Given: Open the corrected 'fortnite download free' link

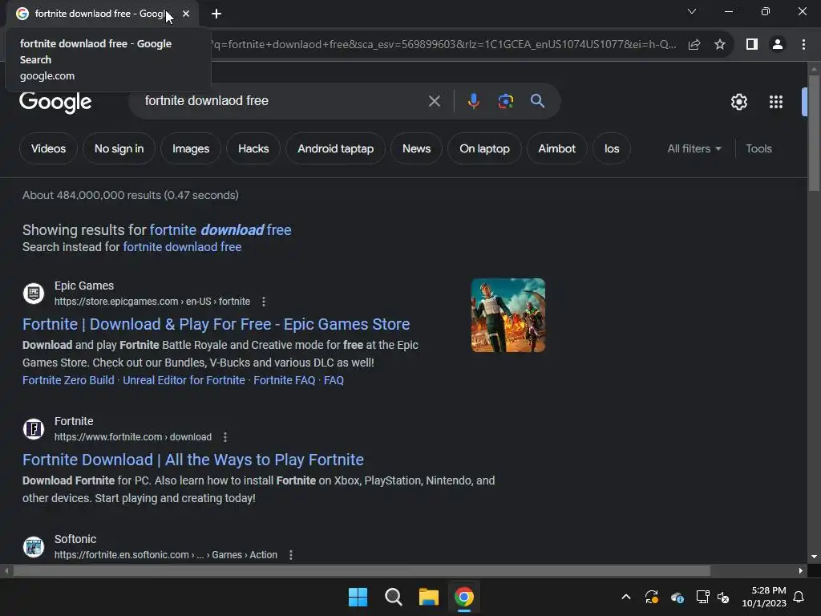Looking at the screenshot, I should click(220, 230).
